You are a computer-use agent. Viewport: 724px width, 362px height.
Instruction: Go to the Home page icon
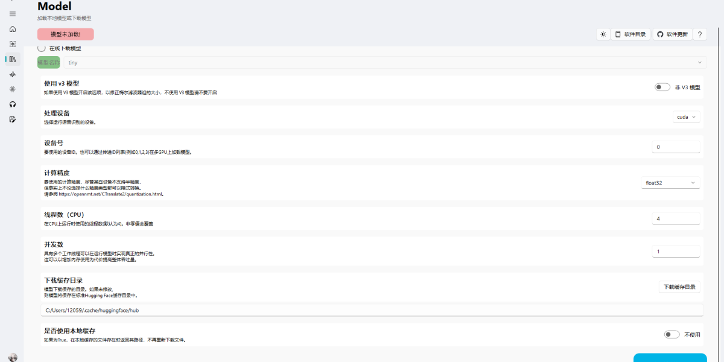(13, 29)
